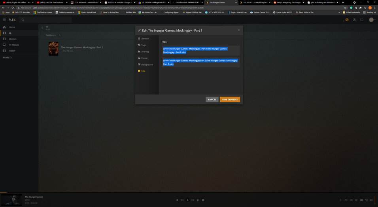Open 'My Home Test Lab' bookmark
The image size is (378, 207).
tap(148, 12)
